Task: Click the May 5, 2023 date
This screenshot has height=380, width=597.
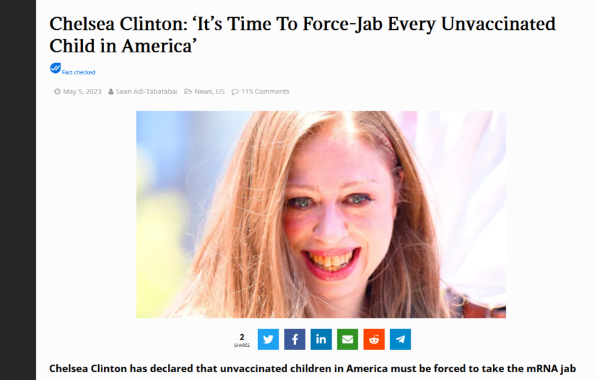Action: pos(82,92)
